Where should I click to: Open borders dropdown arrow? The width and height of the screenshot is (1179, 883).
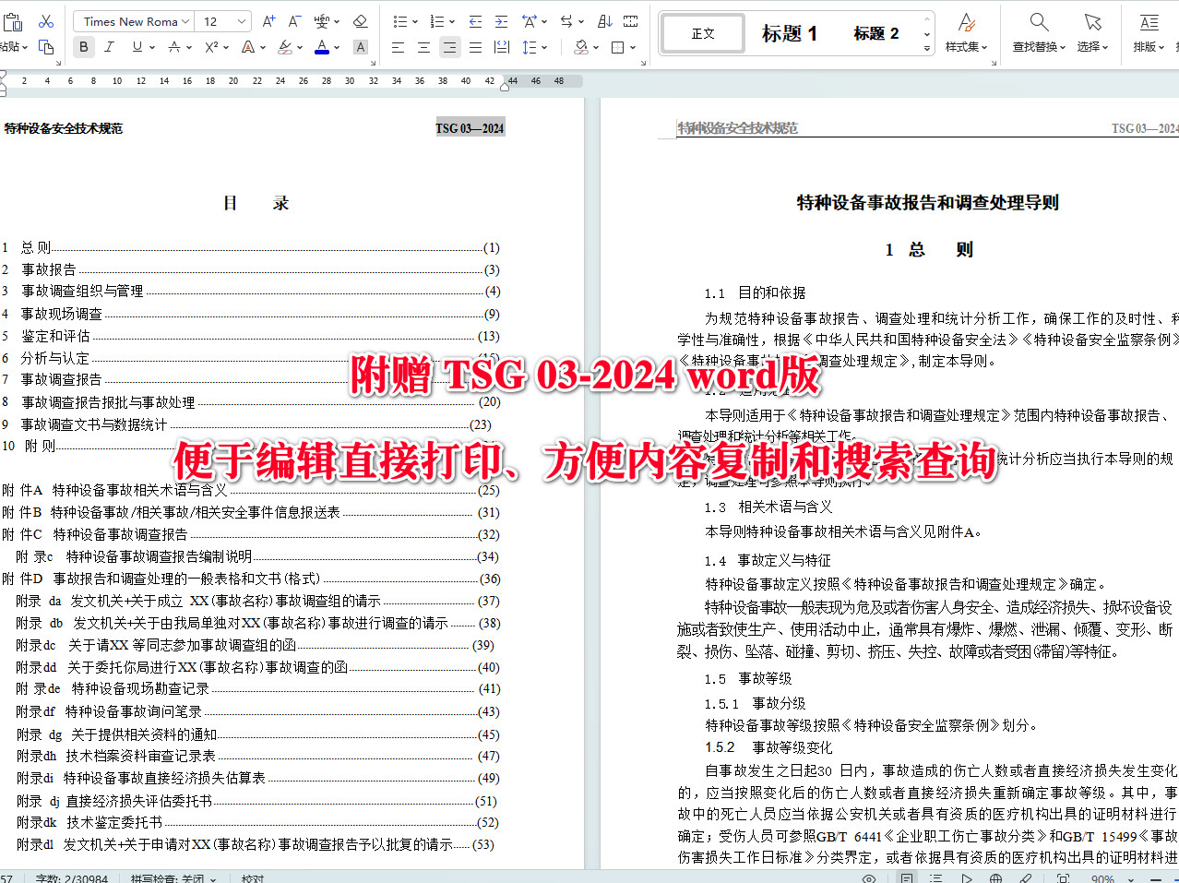click(633, 47)
